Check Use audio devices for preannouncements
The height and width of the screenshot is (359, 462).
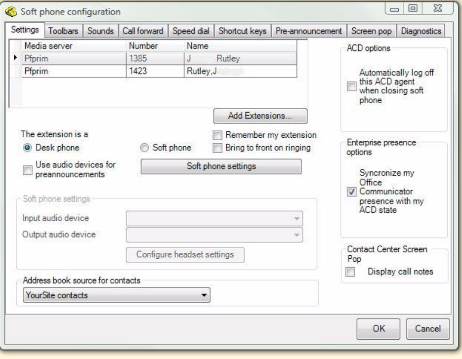(27, 170)
